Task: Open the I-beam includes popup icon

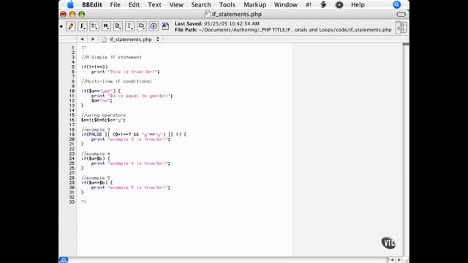Action: pyautogui.click(x=130, y=26)
